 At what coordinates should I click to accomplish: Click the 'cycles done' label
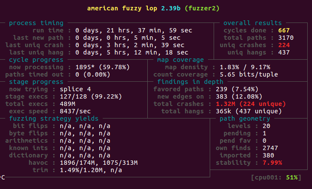245,30
